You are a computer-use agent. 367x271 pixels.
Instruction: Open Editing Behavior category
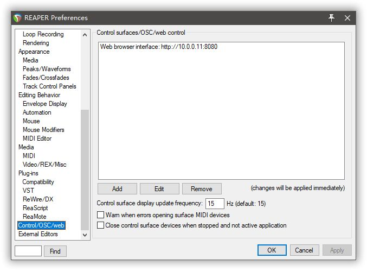[40, 95]
